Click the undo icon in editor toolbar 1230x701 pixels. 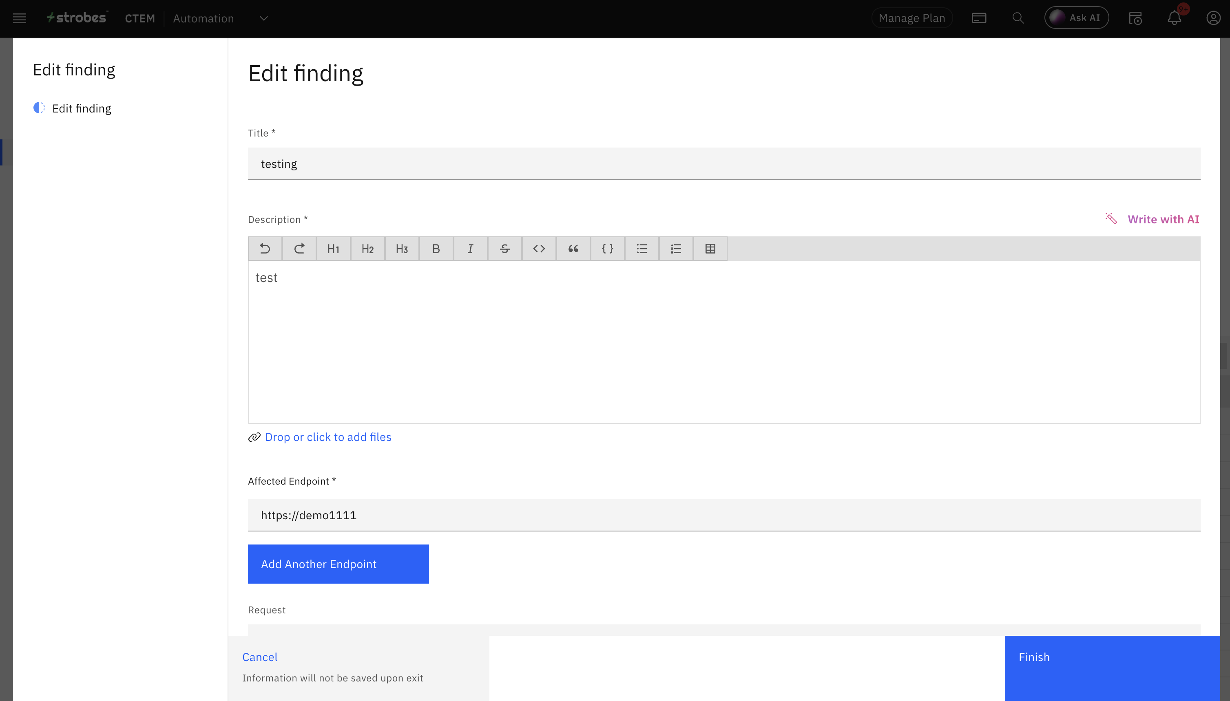[x=265, y=249]
